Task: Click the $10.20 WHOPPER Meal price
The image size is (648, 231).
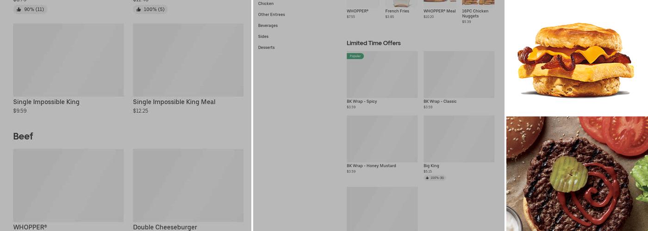Action: pos(429,17)
